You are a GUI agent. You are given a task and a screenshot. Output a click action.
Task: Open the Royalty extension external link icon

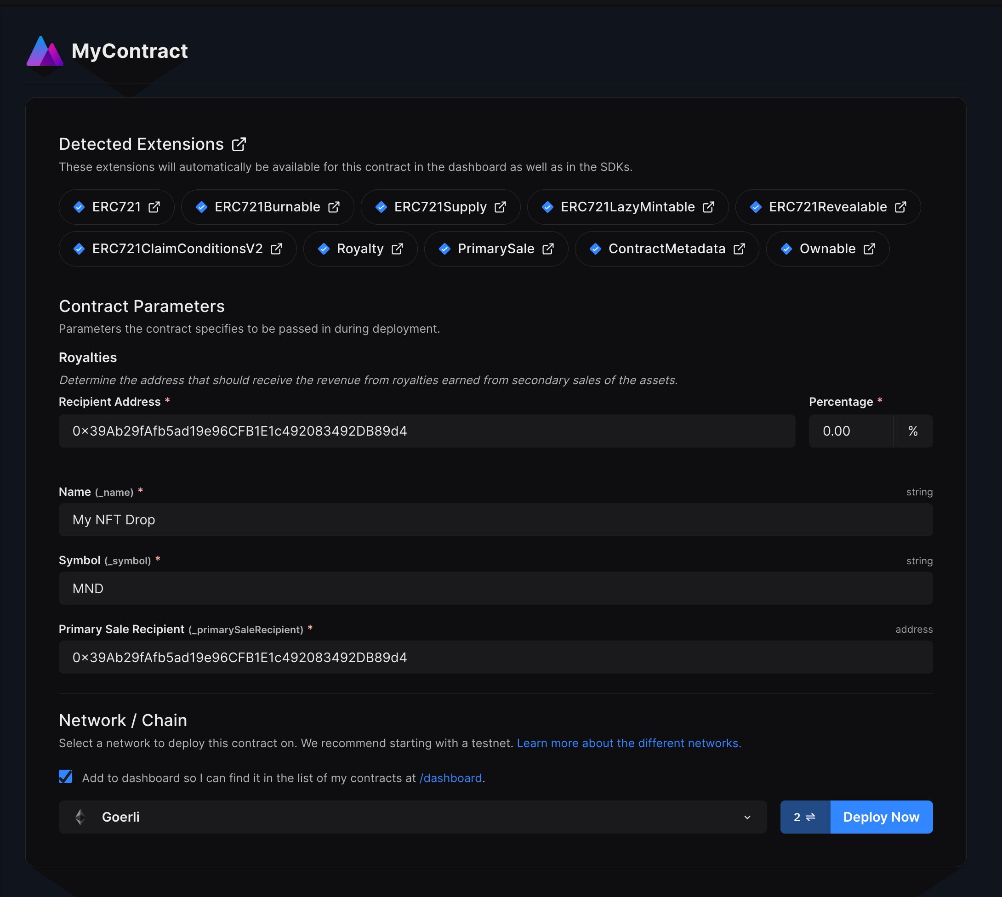coord(398,249)
